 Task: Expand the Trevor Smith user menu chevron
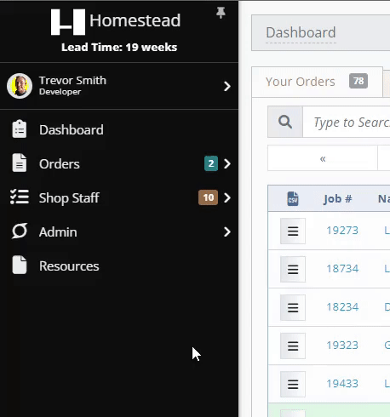tap(227, 86)
